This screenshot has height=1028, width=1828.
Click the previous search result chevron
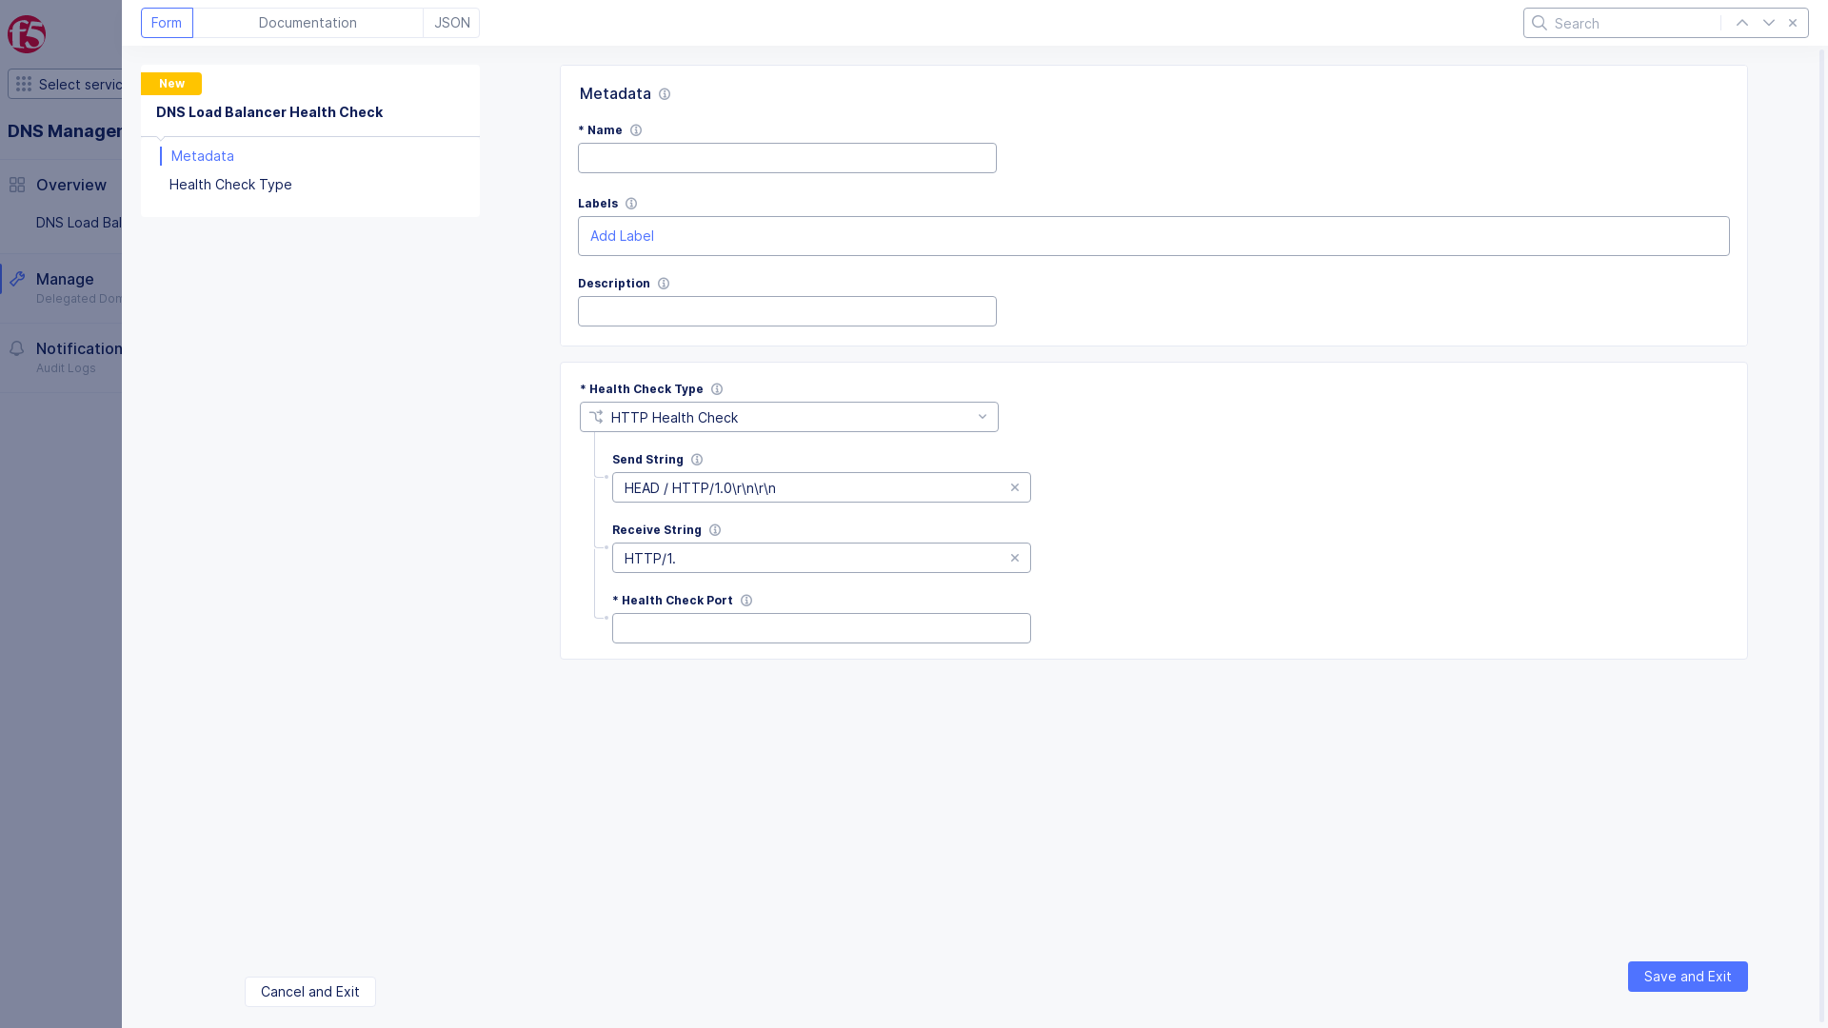(x=1742, y=22)
